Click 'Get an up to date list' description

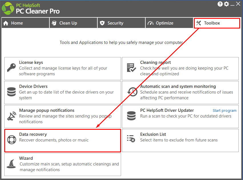coord(66,95)
